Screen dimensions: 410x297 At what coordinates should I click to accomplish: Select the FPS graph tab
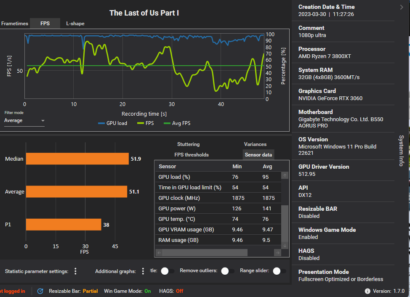[x=45, y=24]
